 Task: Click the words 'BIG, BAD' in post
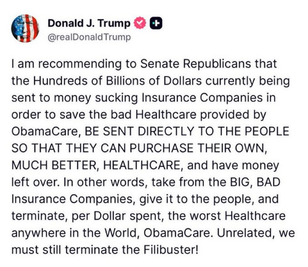click(x=255, y=182)
